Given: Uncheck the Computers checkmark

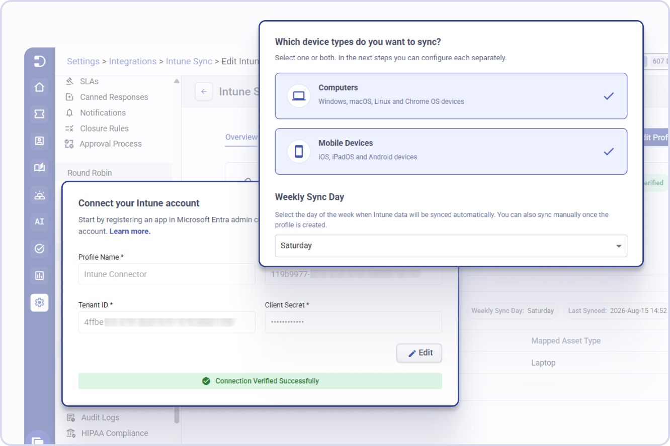Looking at the screenshot, I should click(x=609, y=96).
